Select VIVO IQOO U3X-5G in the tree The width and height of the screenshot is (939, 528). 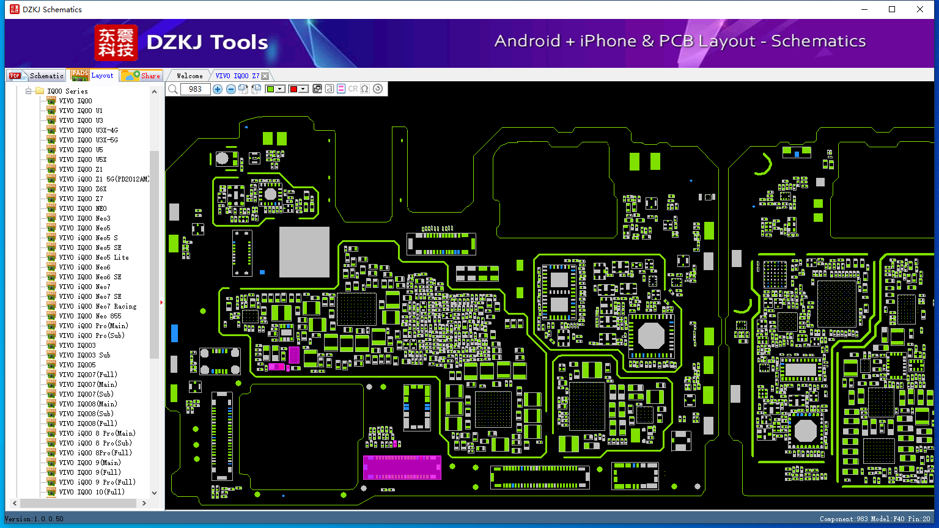coord(89,140)
